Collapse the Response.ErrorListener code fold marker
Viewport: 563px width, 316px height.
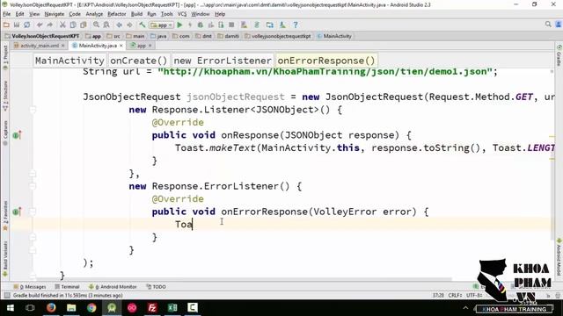[33, 186]
